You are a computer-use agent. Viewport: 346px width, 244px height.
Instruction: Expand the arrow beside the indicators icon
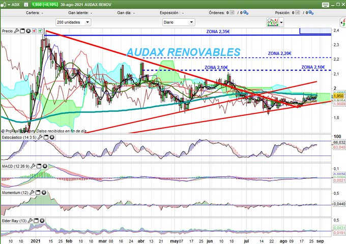click(x=281, y=22)
